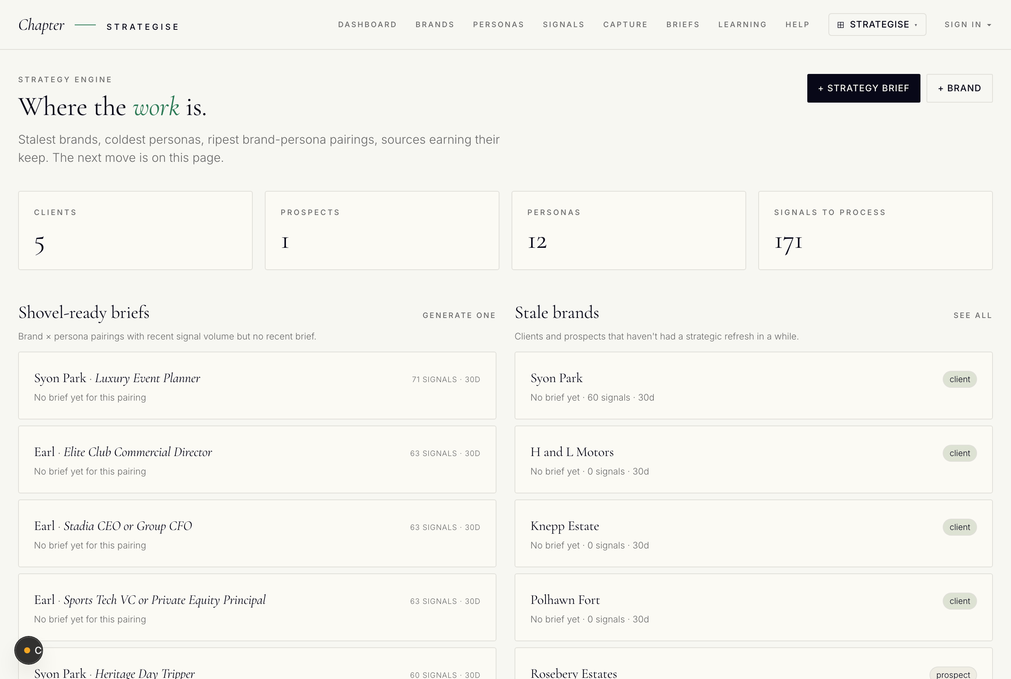This screenshot has height=679, width=1011.
Task: Open the Rosebery Estates brand card
Action: 753,664
